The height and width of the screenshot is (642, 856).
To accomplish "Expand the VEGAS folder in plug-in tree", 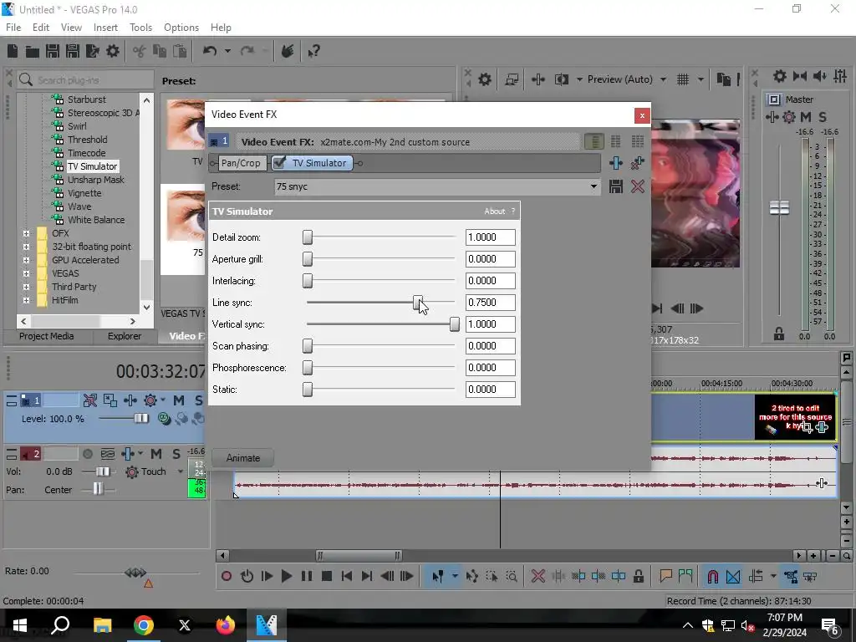I will pos(26,273).
